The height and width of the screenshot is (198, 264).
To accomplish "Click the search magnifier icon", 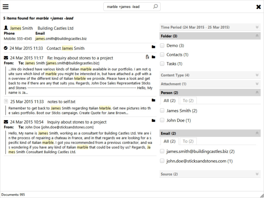I will [155, 7].
